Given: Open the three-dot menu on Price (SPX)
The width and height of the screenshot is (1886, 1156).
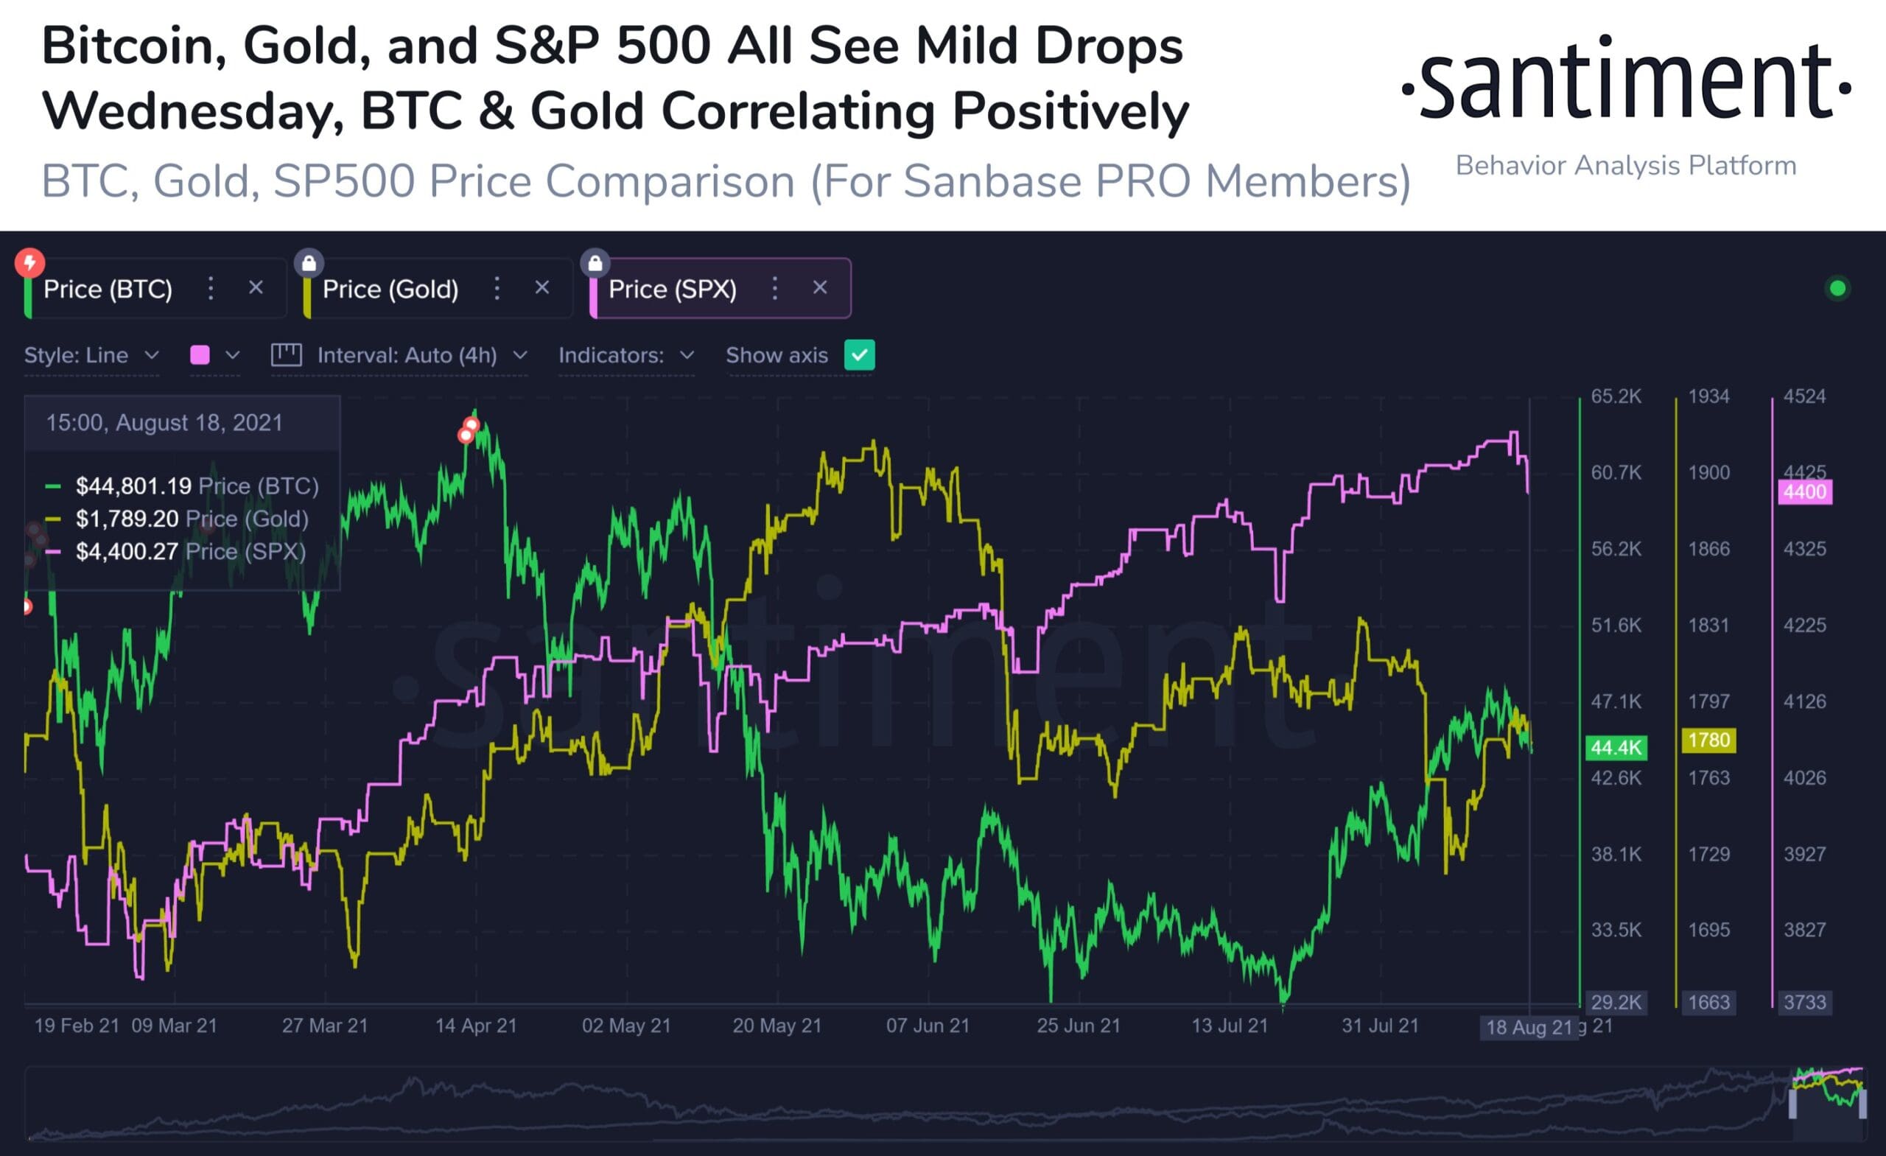Looking at the screenshot, I should tap(774, 289).
